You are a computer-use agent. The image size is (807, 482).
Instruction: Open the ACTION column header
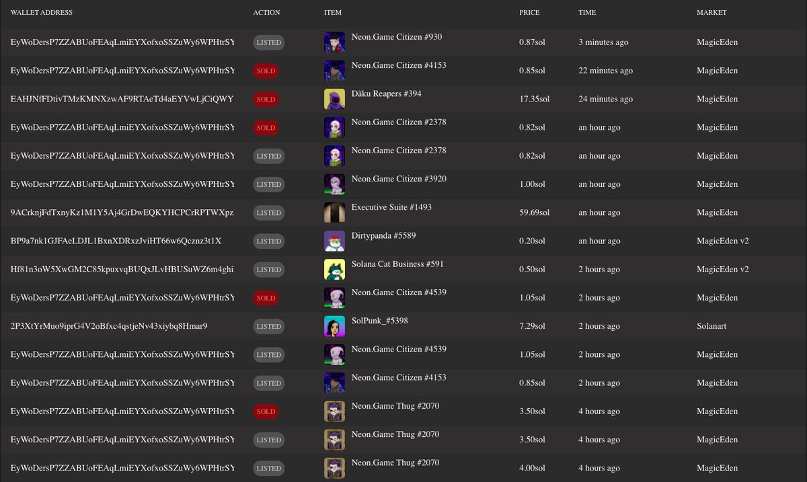pyautogui.click(x=266, y=12)
